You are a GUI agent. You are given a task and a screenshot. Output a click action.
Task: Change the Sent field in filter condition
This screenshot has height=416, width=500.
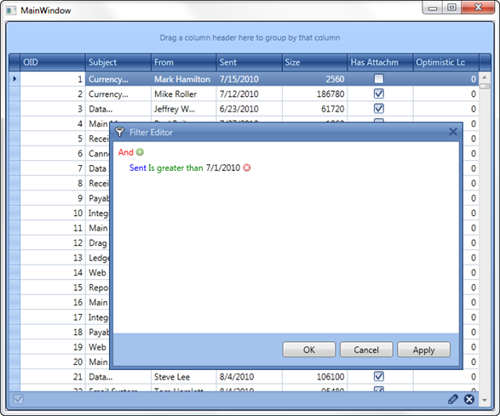coord(138,168)
